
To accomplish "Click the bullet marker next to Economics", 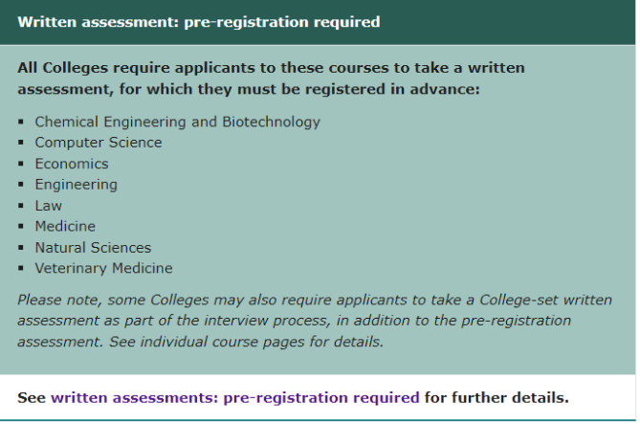I will point(21,165).
